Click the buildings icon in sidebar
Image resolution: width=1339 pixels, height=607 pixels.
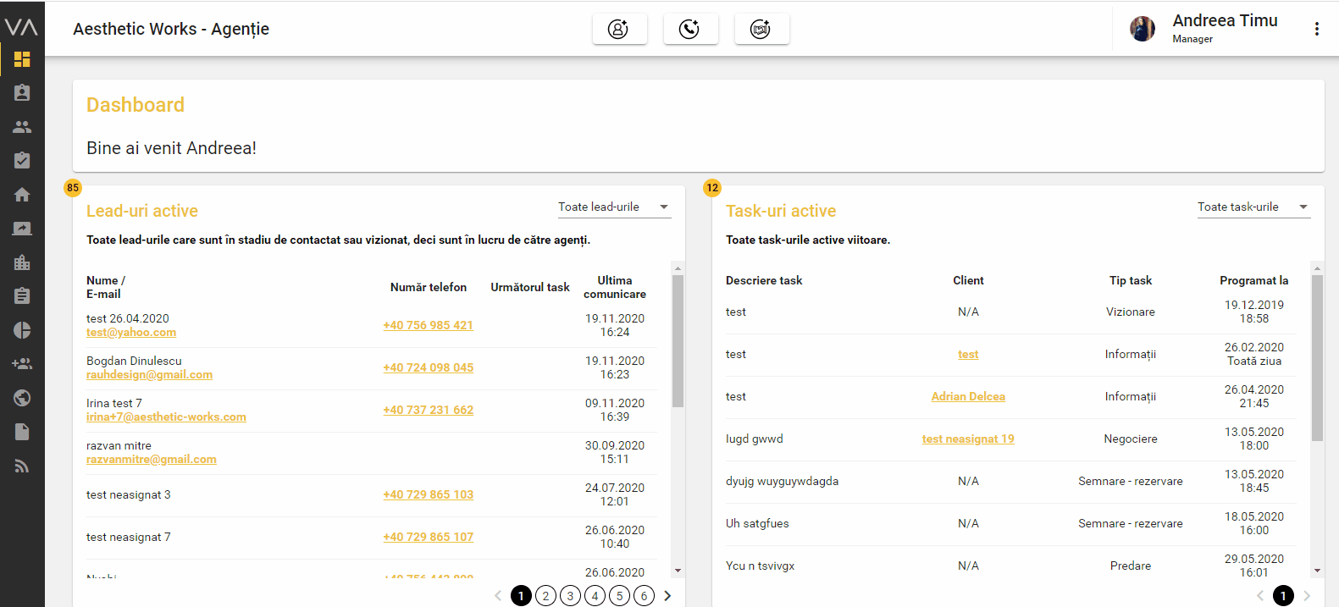coord(22,262)
